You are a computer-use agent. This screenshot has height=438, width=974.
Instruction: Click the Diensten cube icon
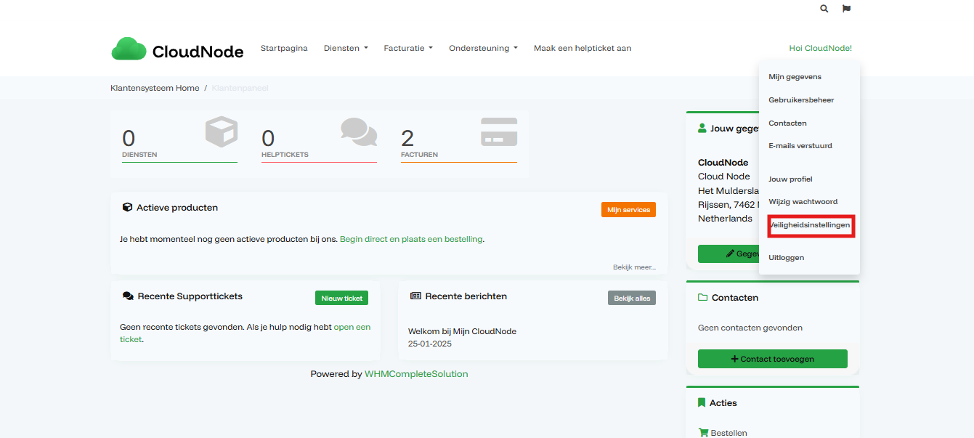point(222,132)
